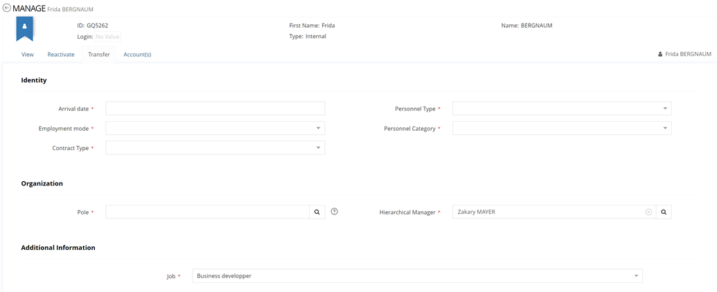Select the Reactivate tab
717x292 pixels.
[x=61, y=54]
